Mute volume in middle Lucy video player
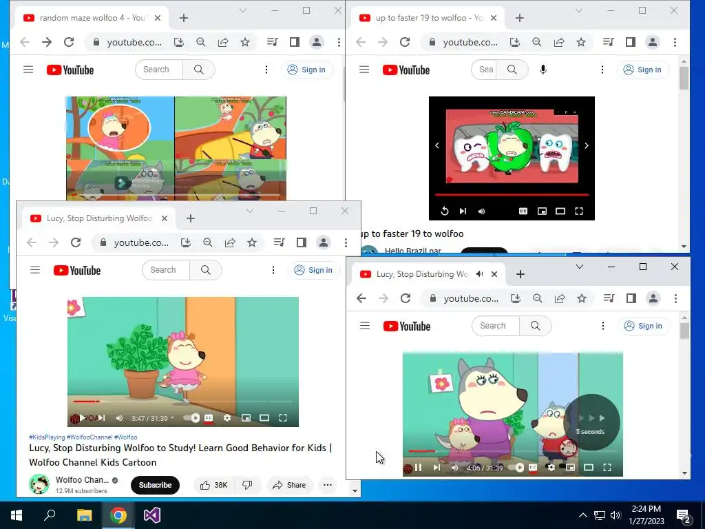The width and height of the screenshot is (705, 529). pyautogui.click(x=119, y=418)
